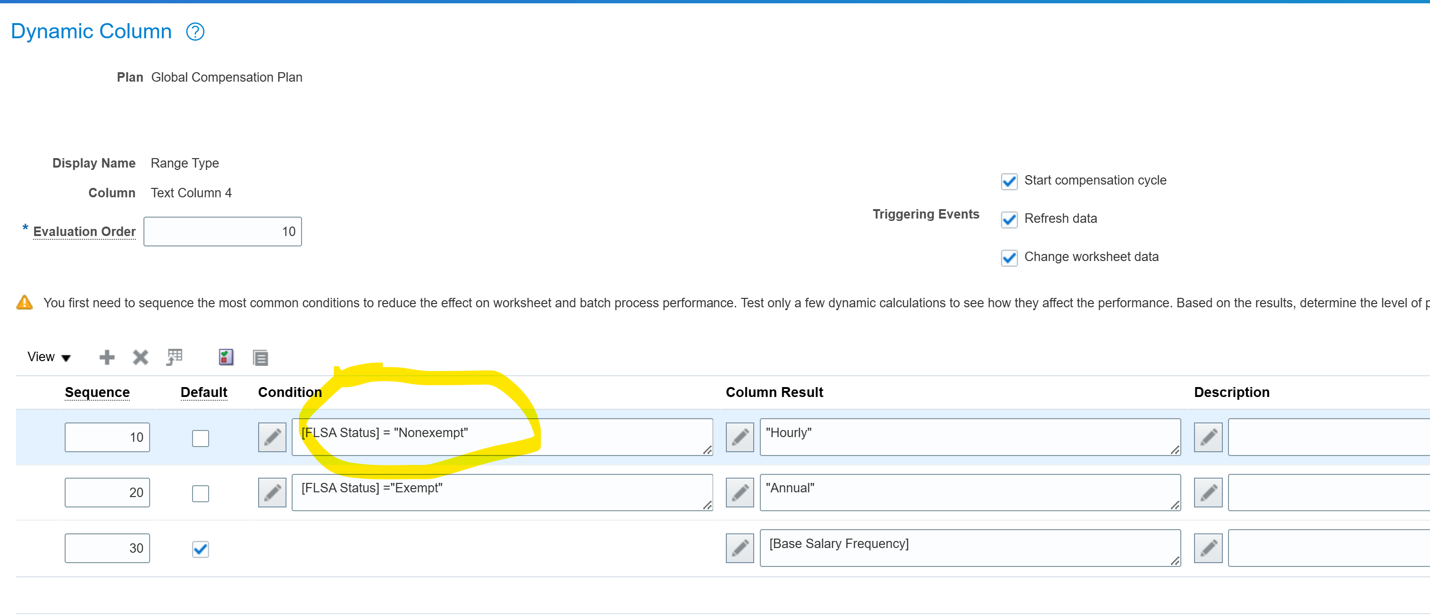Sort by the Sequence column header
The image size is (1430, 616).
(97, 392)
